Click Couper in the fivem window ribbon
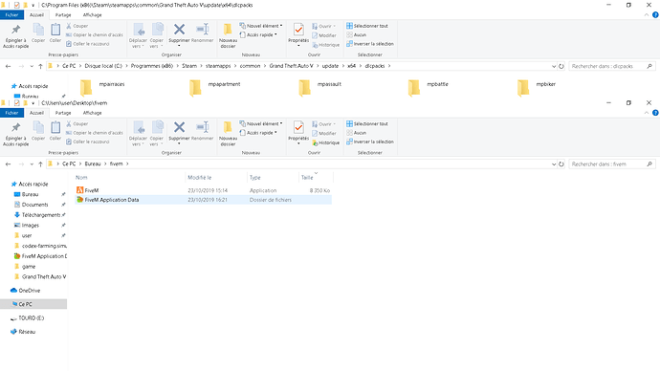The image size is (660, 371). 77,124
